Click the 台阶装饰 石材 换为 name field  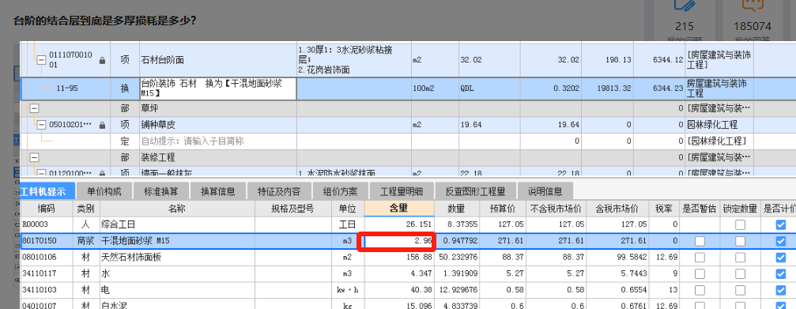(218, 89)
